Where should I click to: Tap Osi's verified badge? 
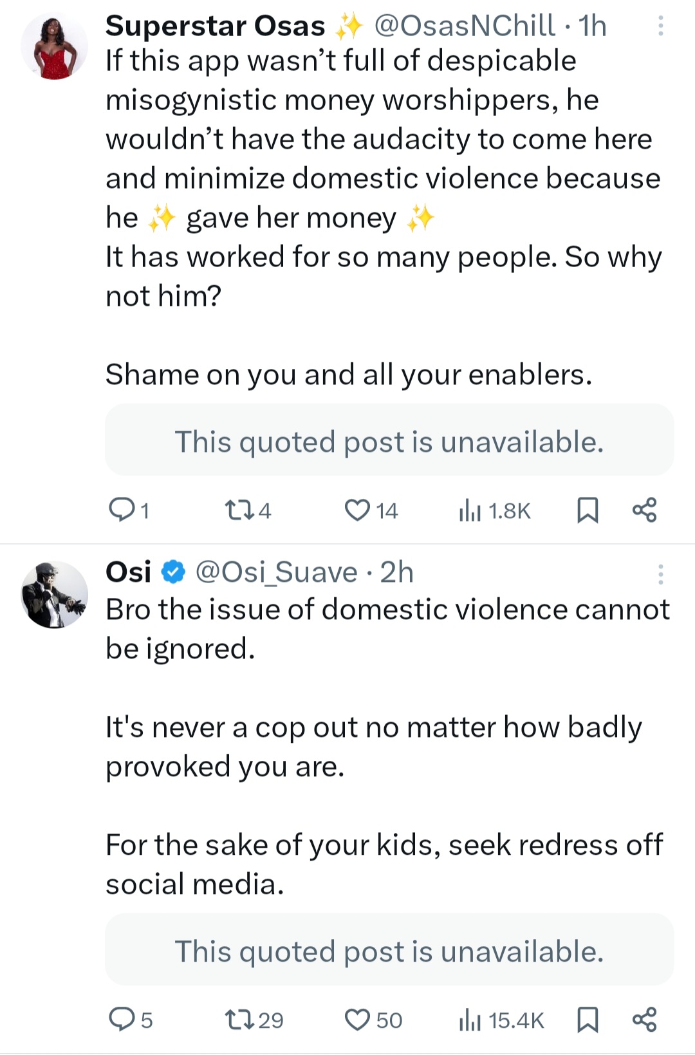pyautogui.click(x=172, y=572)
